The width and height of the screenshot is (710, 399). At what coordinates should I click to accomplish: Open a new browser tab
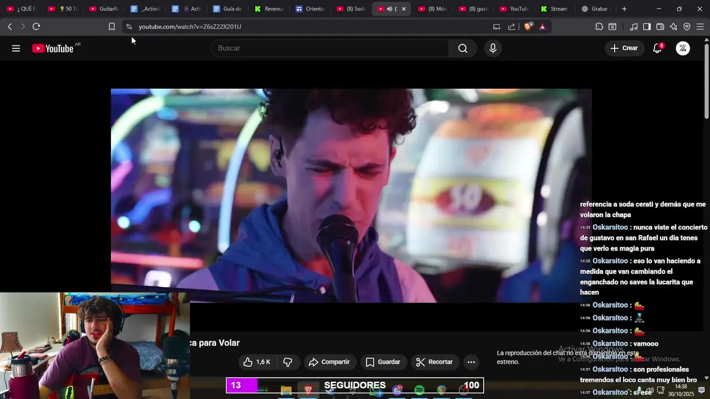coord(625,9)
